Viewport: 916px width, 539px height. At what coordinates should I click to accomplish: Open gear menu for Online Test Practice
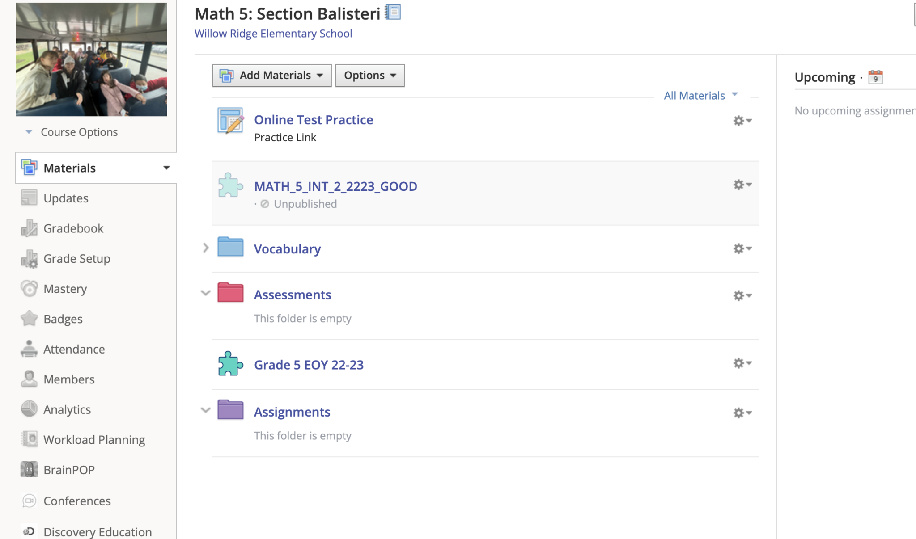tap(742, 121)
